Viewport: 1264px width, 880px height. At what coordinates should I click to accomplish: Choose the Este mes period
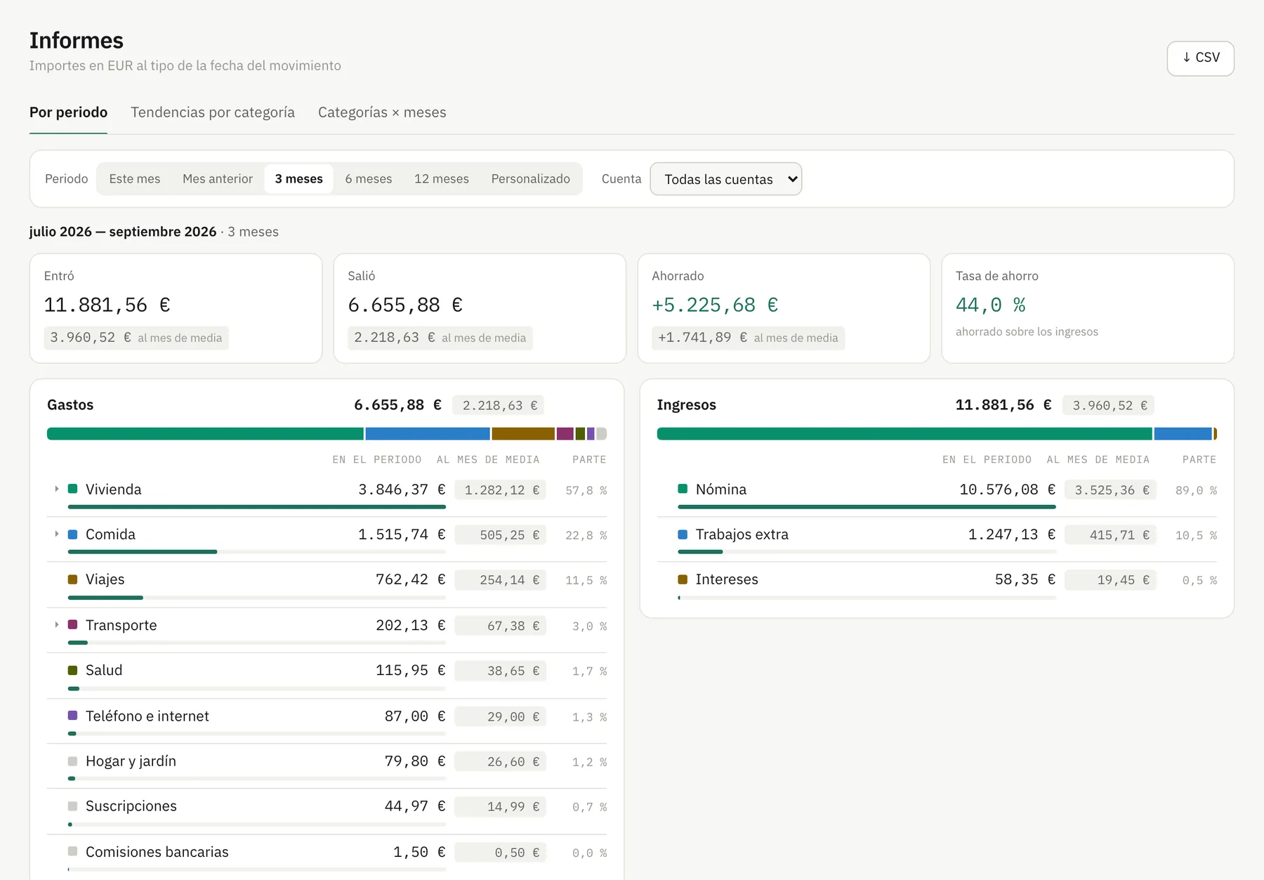tap(135, 179)
